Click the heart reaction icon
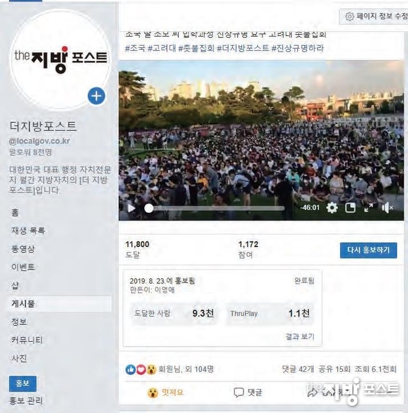The image size is (408, 413). (x=141, y=369)
